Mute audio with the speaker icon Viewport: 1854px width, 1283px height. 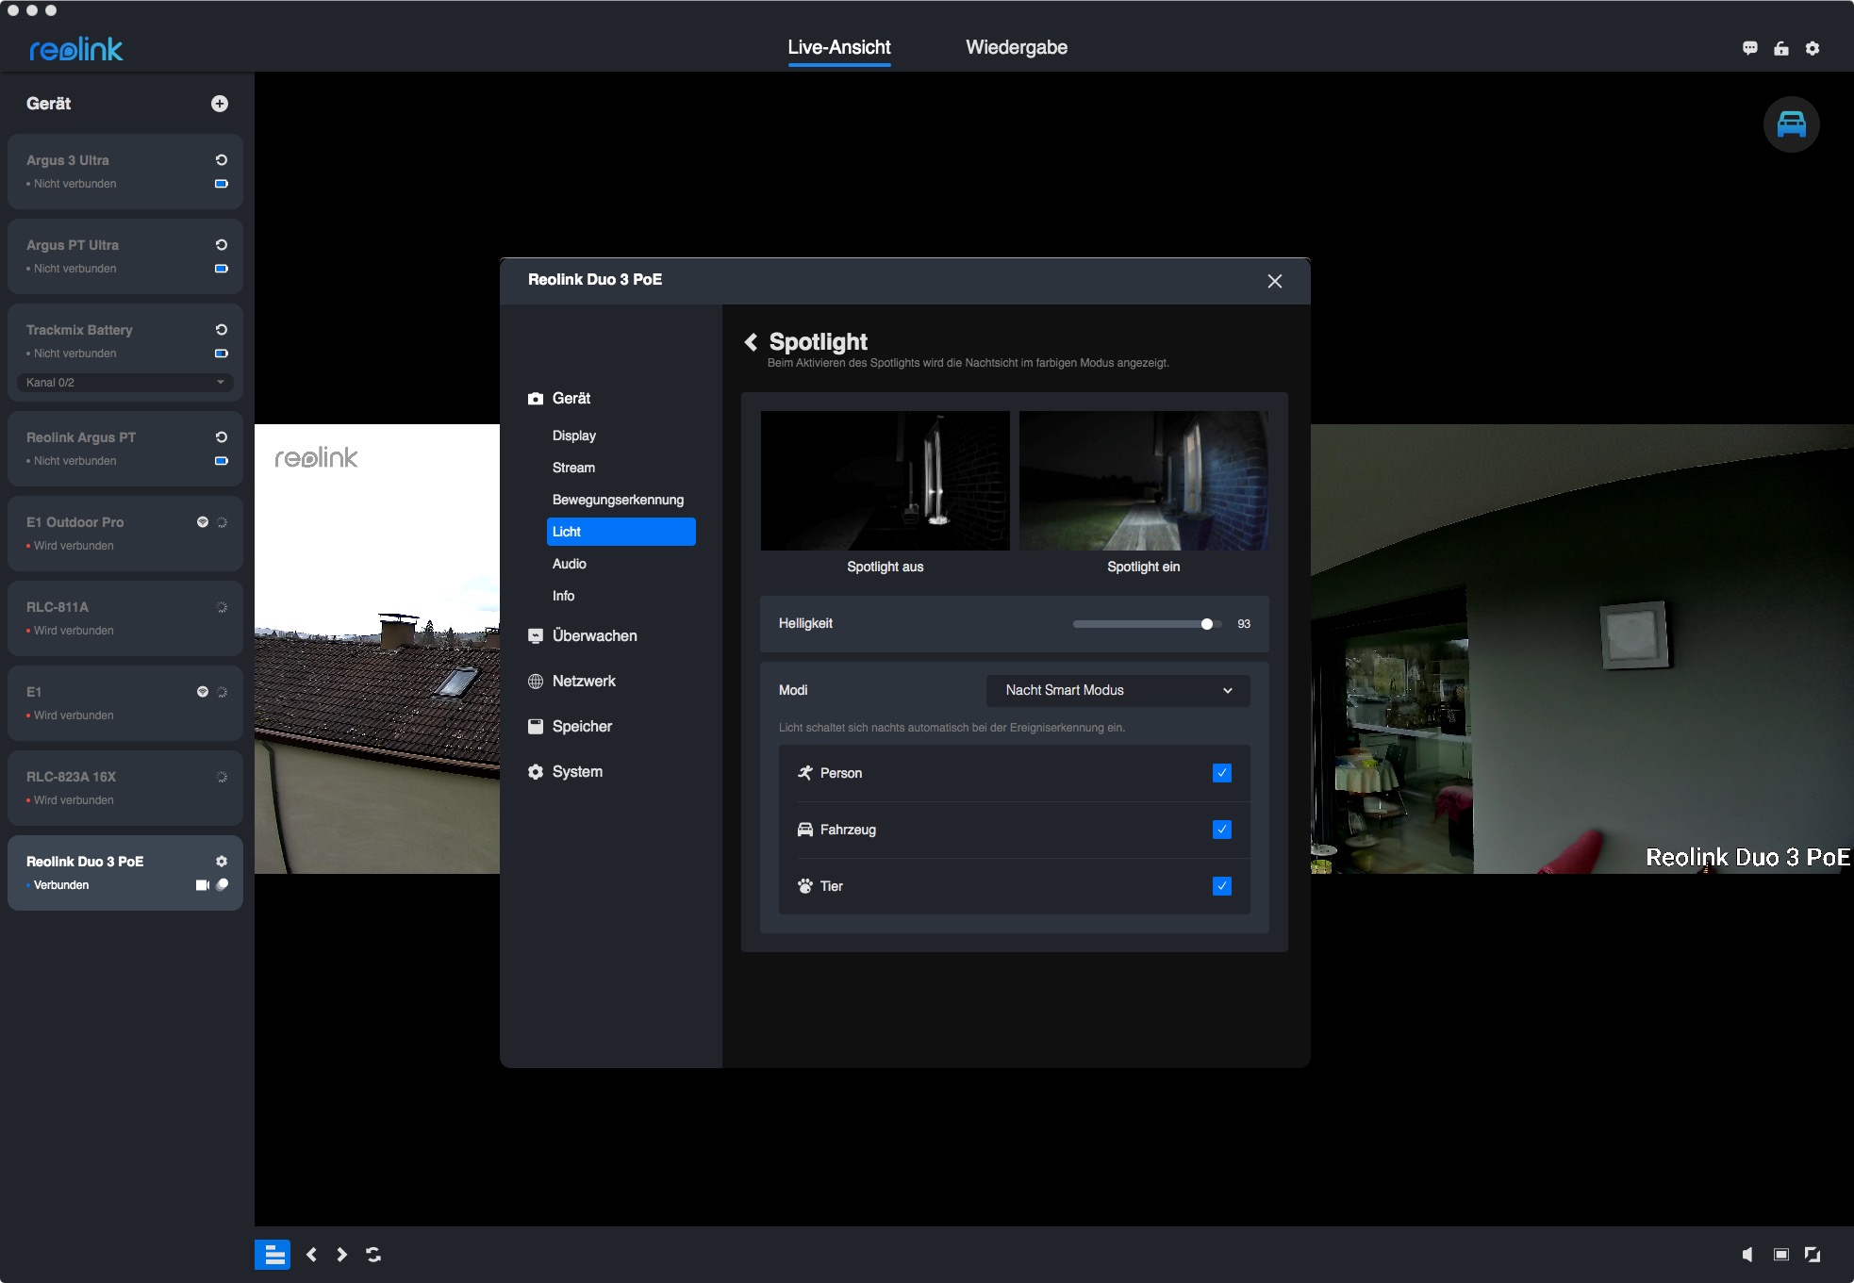coord(1747,1255)
